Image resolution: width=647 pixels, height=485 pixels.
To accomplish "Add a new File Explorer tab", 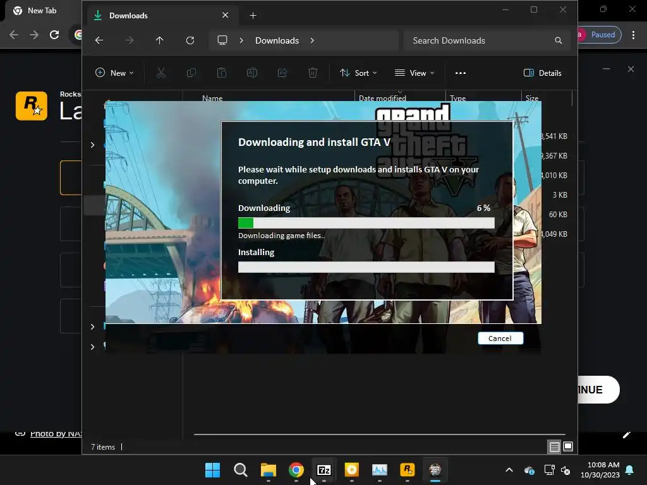I will [x=253, y=16].
